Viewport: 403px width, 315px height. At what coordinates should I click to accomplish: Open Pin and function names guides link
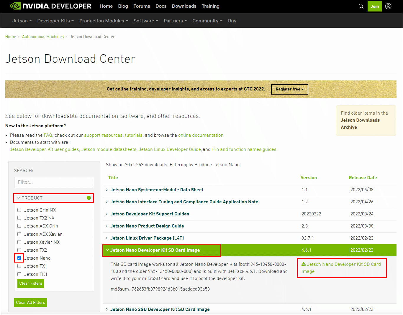click(244, 149)
